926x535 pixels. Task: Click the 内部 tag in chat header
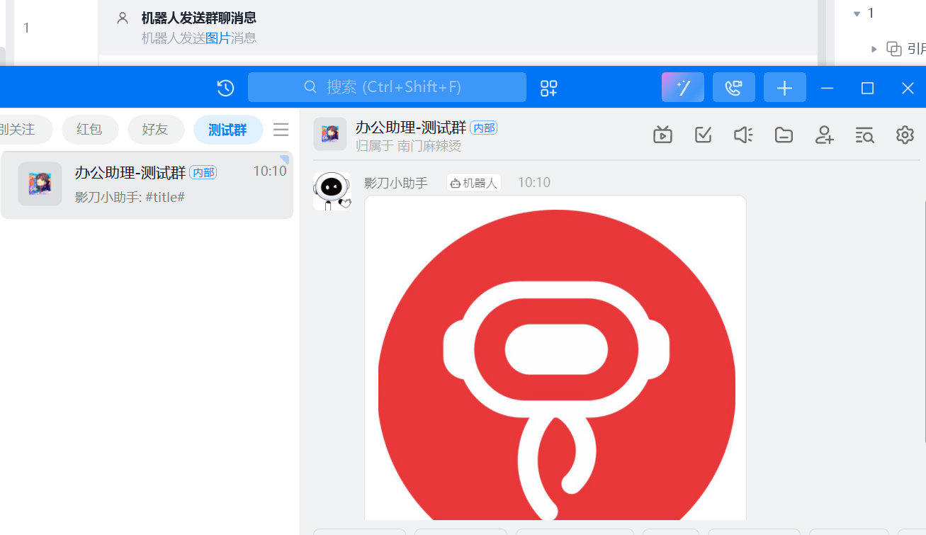[x=484, y=128]
